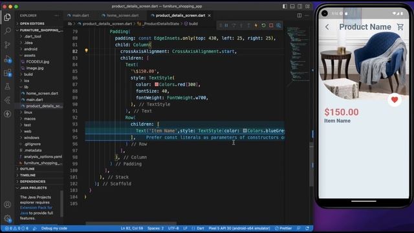Toggle secondary side bar layout icon
Viewport: 414px width, 233px height.
[x=300, y=6]
